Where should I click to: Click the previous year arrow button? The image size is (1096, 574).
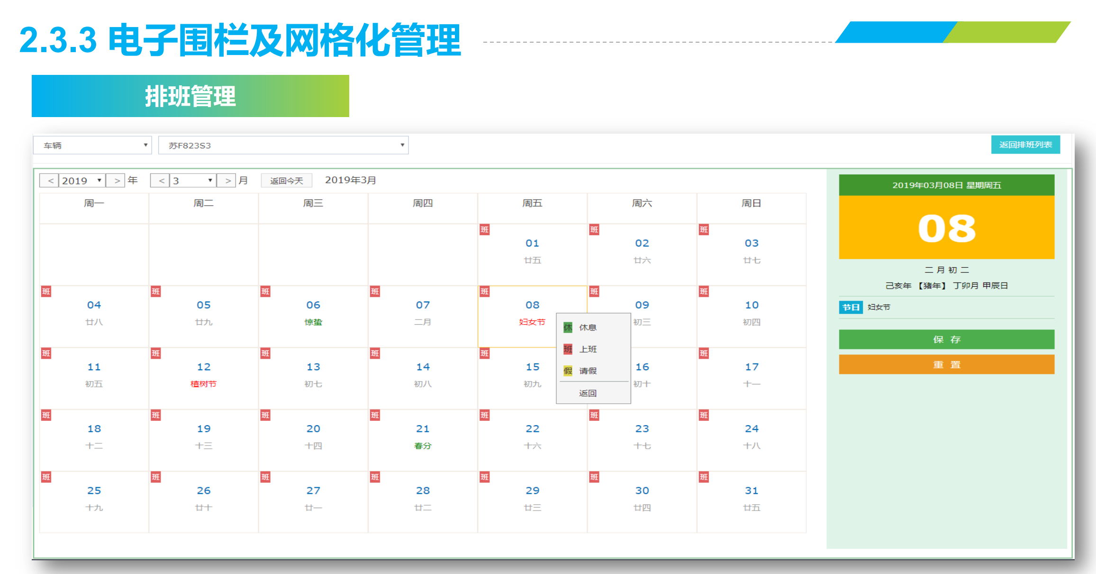click(50, 181)
